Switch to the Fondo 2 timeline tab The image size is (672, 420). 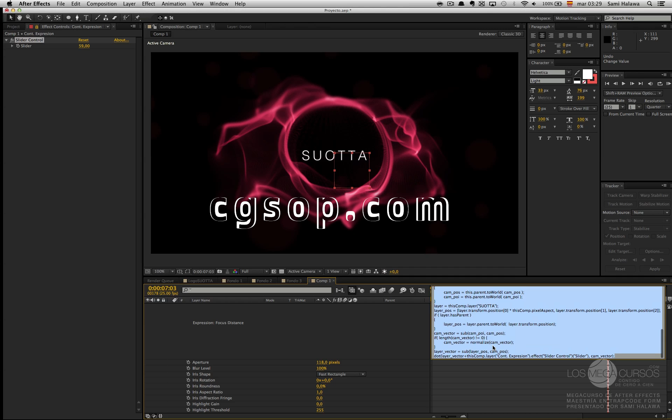click(264, 281)
